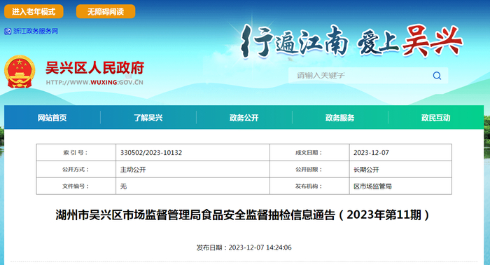Click the 发布机构 label cell

coord(309,186)
